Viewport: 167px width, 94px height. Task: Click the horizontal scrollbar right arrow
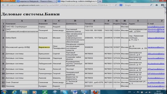point(163,89)
